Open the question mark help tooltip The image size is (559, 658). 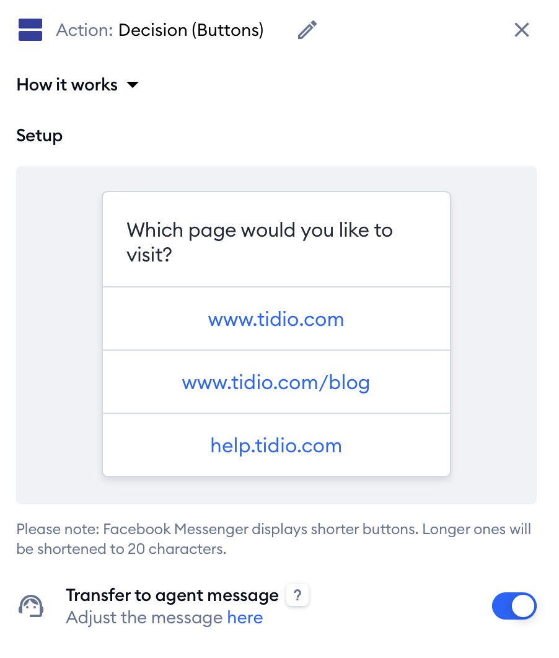click(297, 596)
